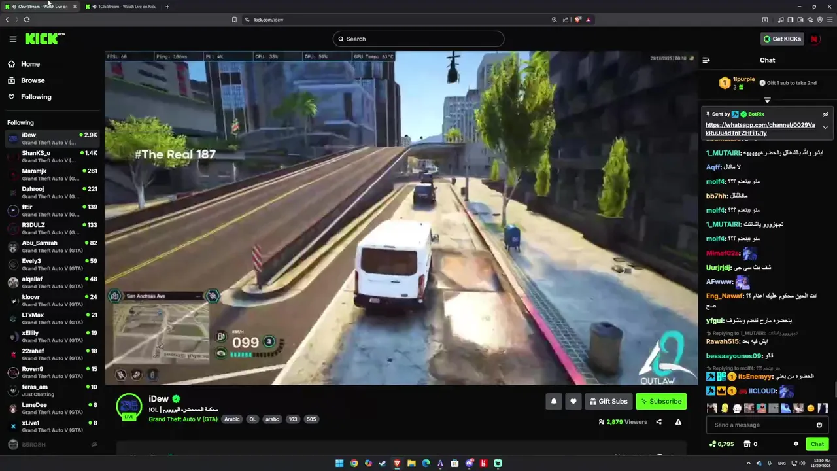This screenshot has height=471, width=837.
Task: Click the notification bell for iDew
Action: 554,402
